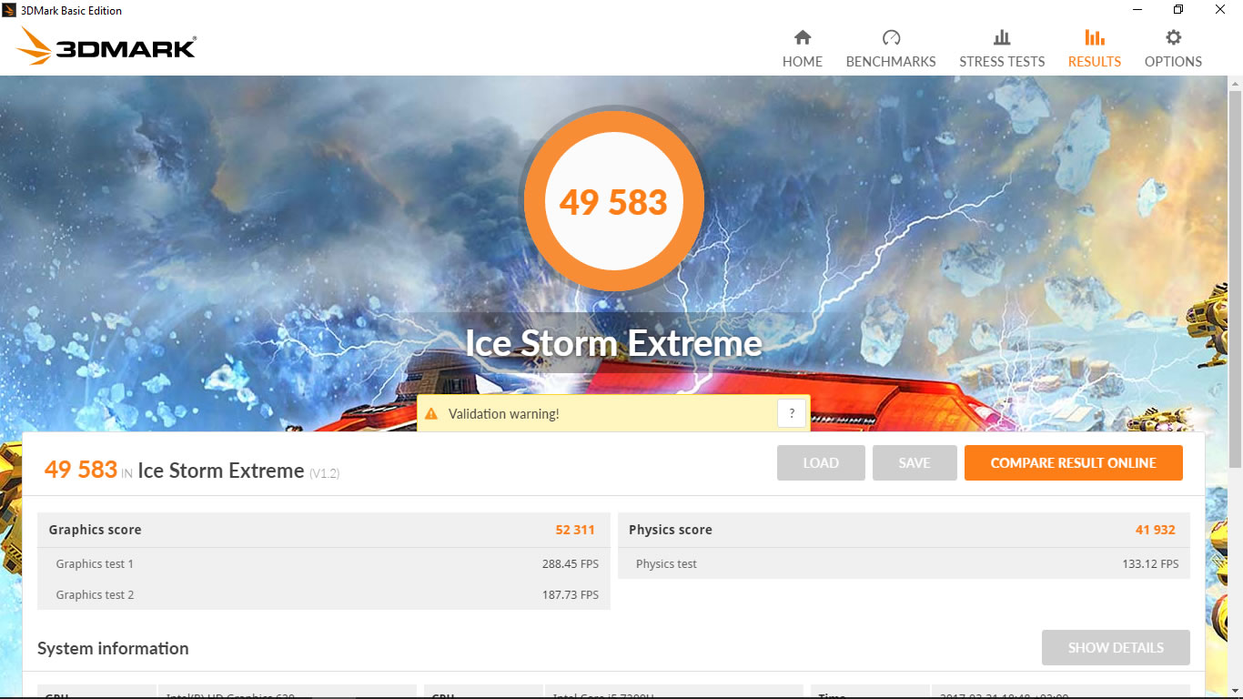
Task: Restore down the 3DMark window
Action: (x=1179, y=10)
